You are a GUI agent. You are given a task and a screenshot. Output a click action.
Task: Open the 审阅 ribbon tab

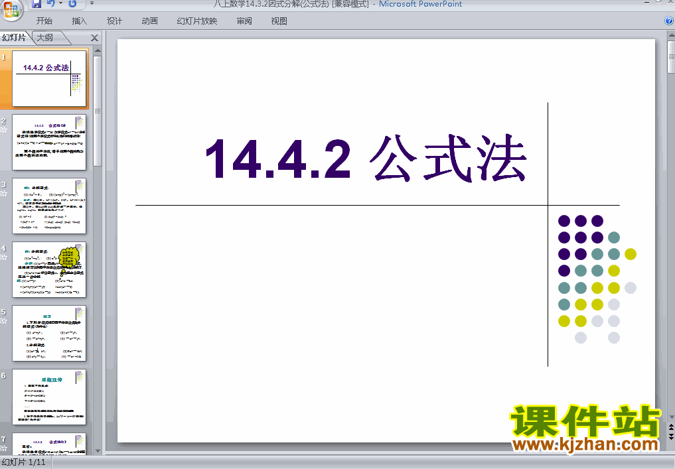(x=244, y=21)
